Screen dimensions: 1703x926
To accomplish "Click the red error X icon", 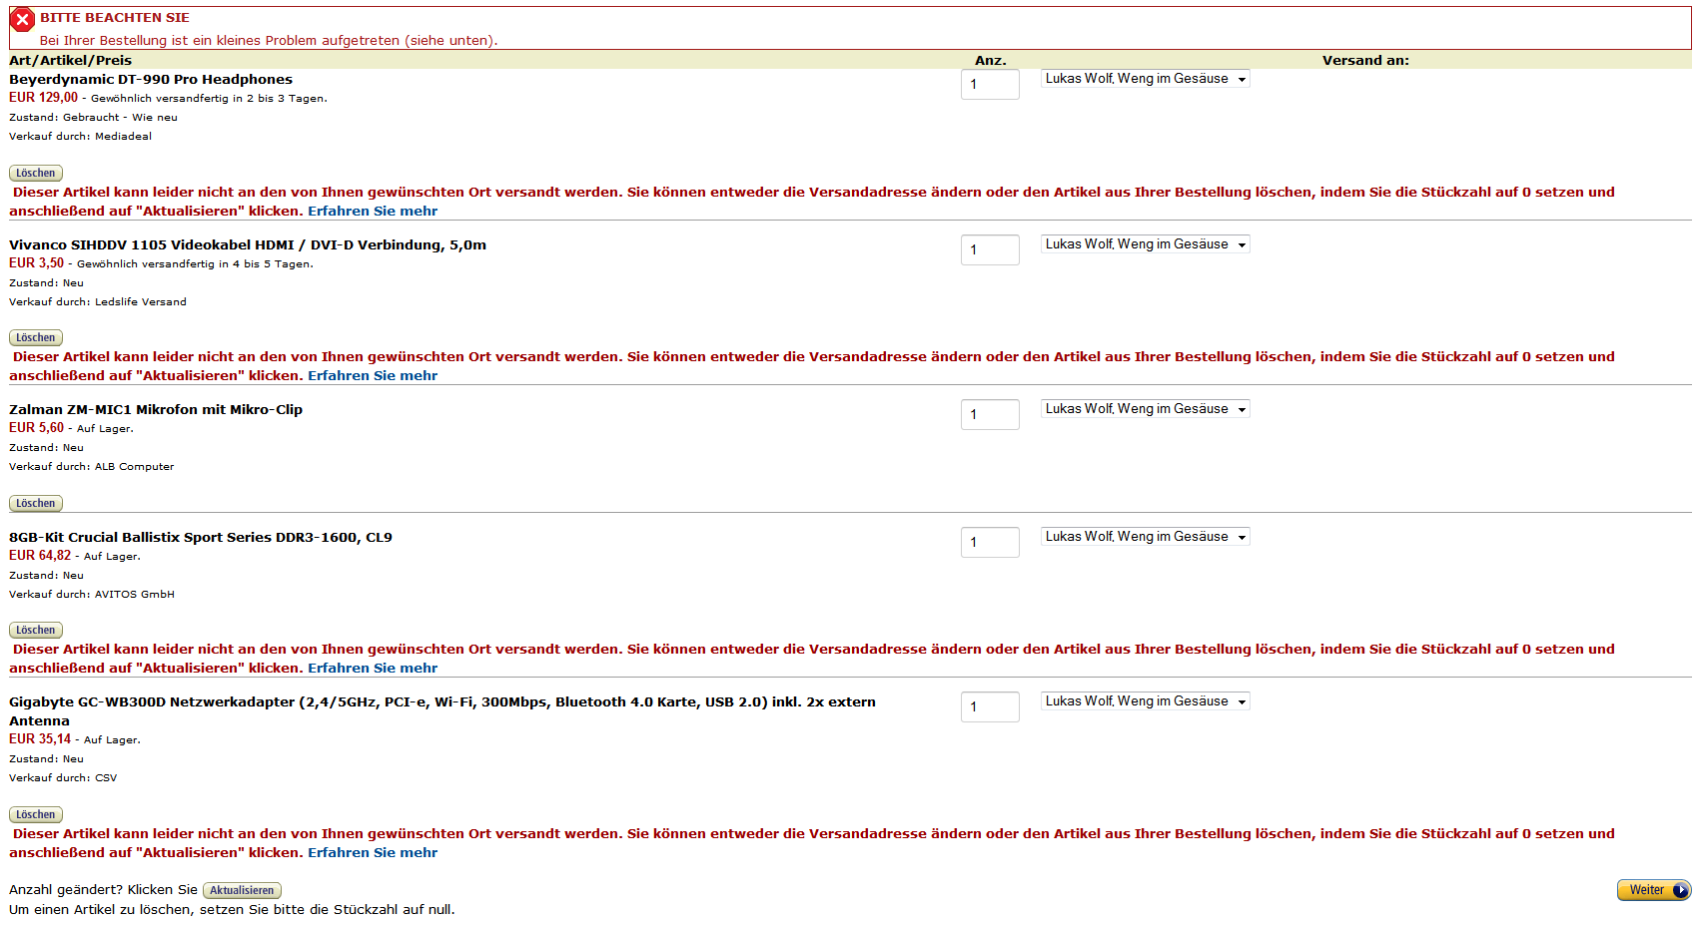I will [x=22, y=20].
